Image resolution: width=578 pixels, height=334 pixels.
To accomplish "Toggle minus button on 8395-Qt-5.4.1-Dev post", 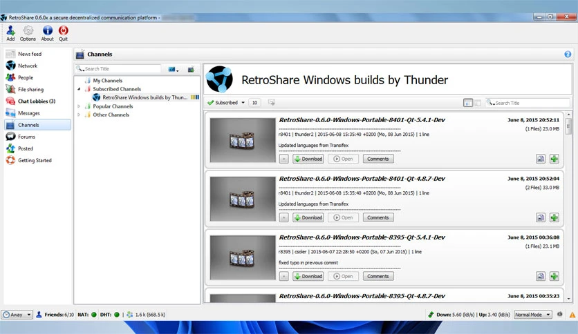I will pos(284,276).
